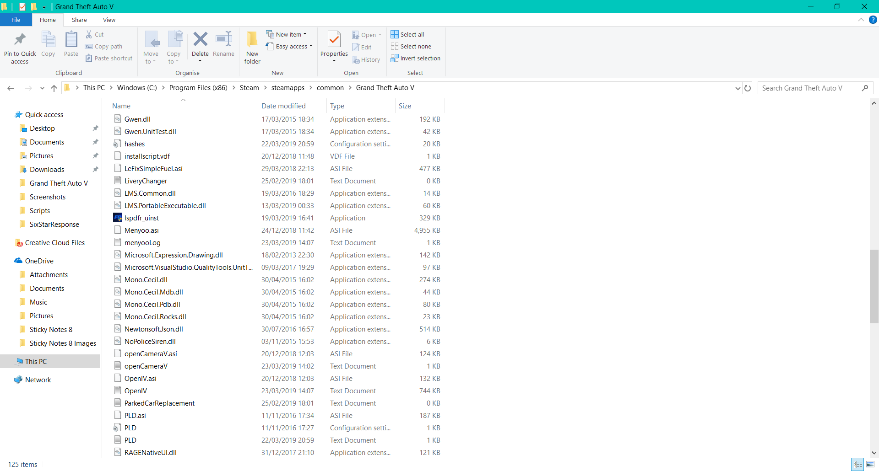Switch to details view in status bar
The image size is (879, 471).
(858, 465)
